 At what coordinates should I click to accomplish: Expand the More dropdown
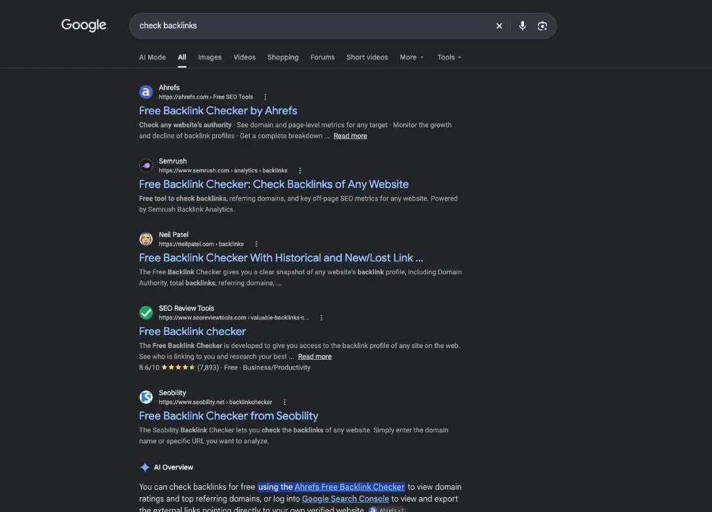click(411, 57)
